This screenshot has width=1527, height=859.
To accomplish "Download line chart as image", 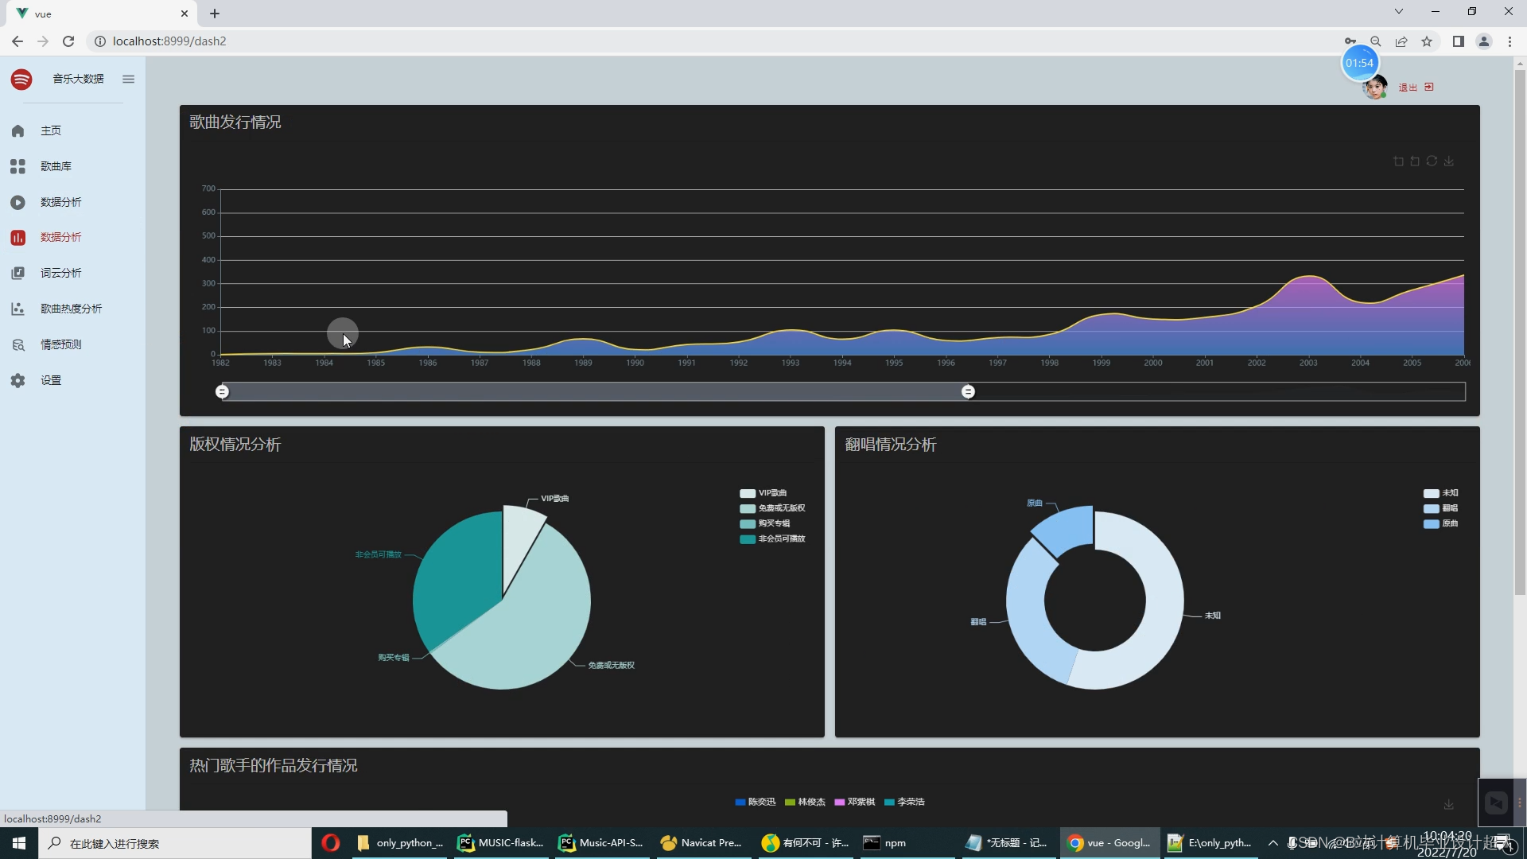I will [1449, 161].
